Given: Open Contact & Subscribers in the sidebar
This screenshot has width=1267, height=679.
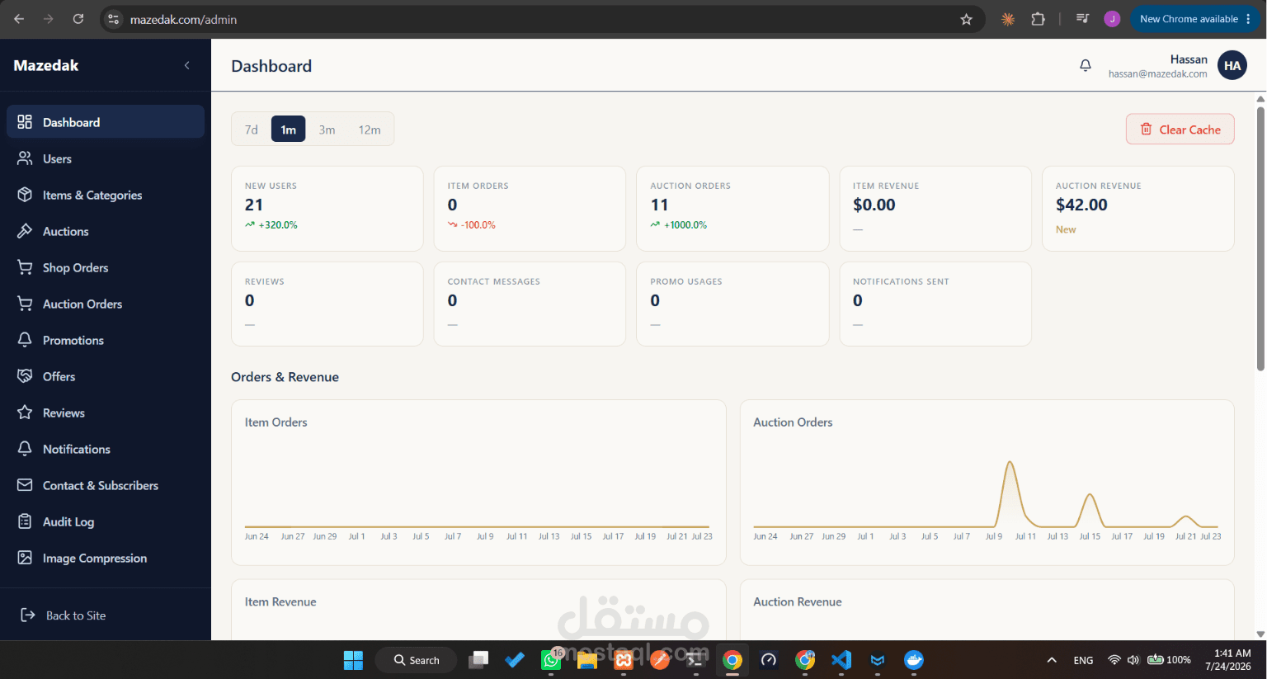Looking at the screenshot, I should (106, 485).
